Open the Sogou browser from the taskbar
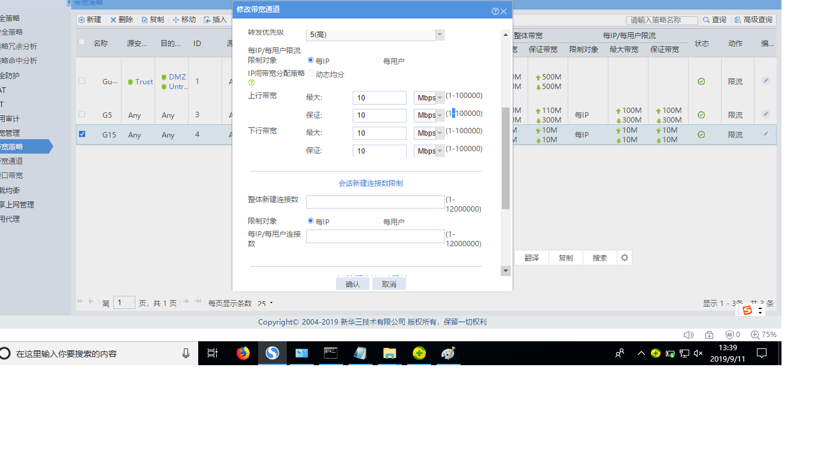818x459 pixels. pyautogui.click(x=272, y=353)
